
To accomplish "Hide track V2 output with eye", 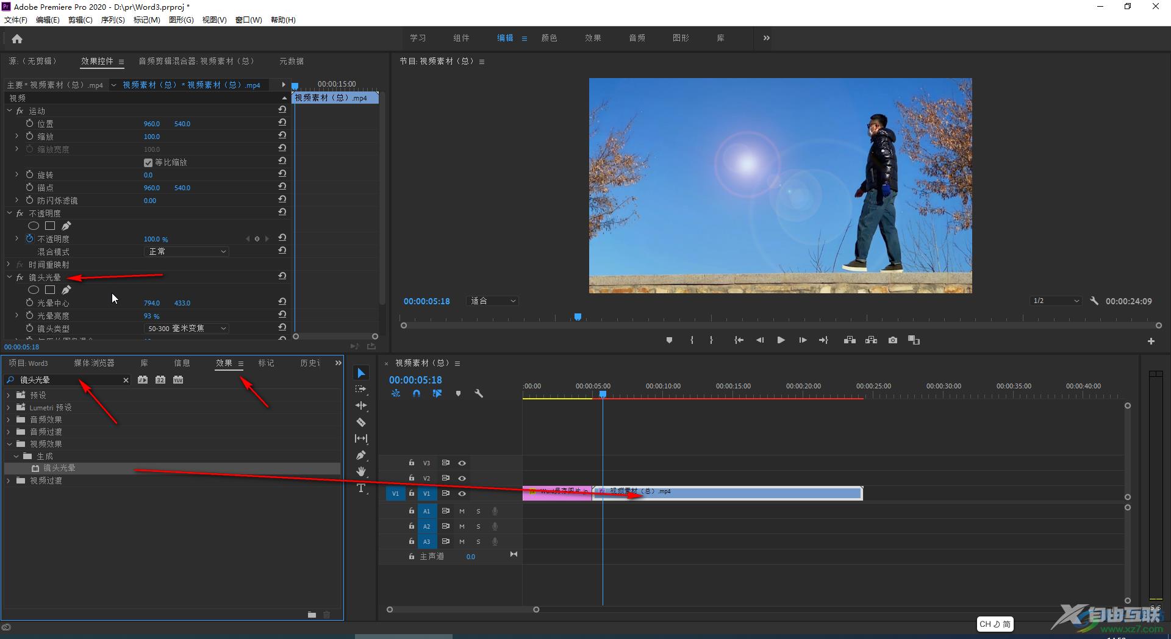I will click(x=462, y=479).
